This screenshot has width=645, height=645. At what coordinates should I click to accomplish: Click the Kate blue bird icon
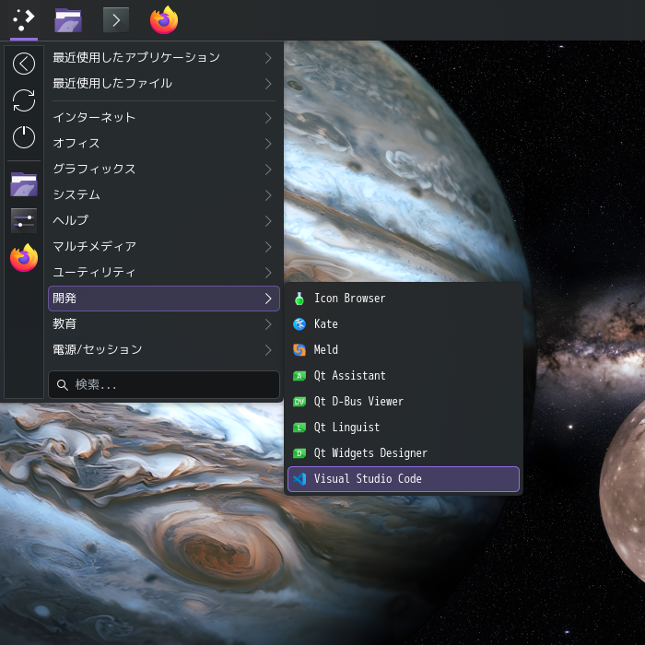pos(299,324)
